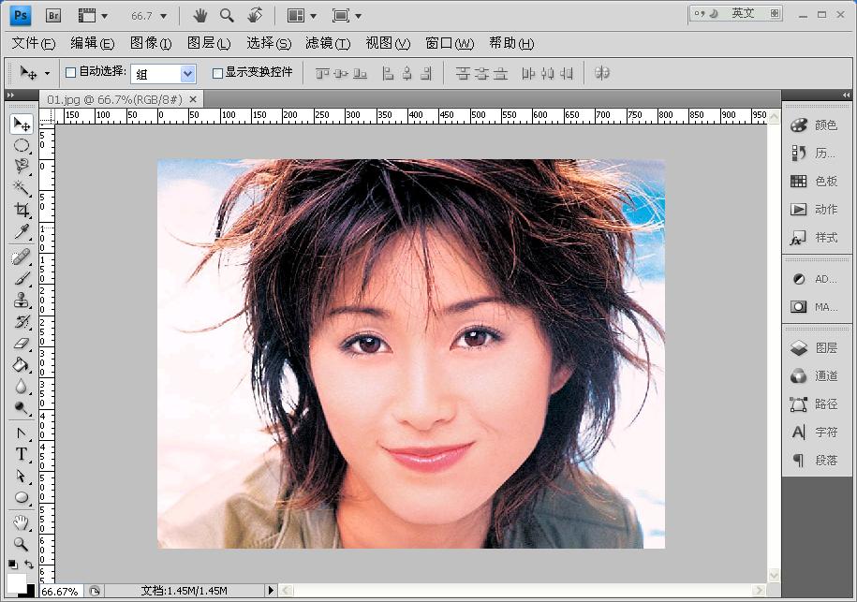Distribute left edges in options bar
857x602 pixels.
528,73
